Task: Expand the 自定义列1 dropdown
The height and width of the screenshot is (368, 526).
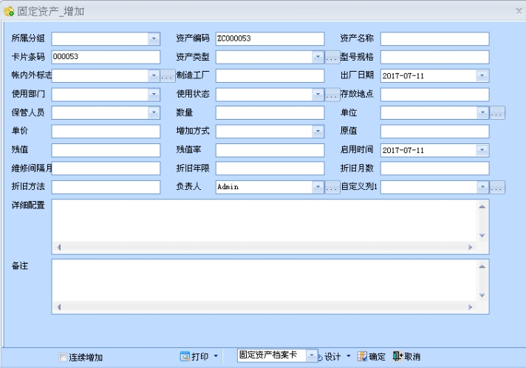Action: coord(482,187)
